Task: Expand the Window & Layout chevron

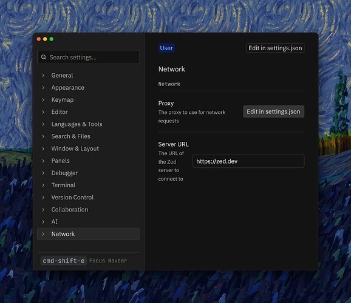Action: click(43, 148)
